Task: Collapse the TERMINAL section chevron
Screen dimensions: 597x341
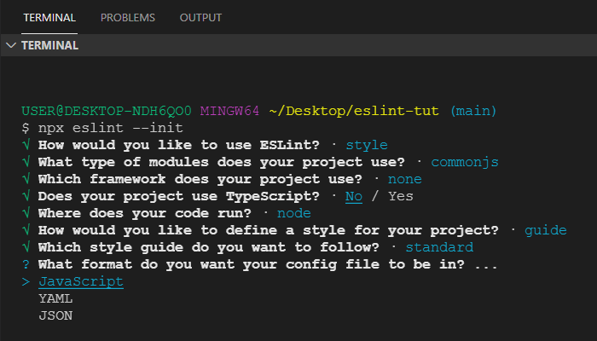Action: 11,45
